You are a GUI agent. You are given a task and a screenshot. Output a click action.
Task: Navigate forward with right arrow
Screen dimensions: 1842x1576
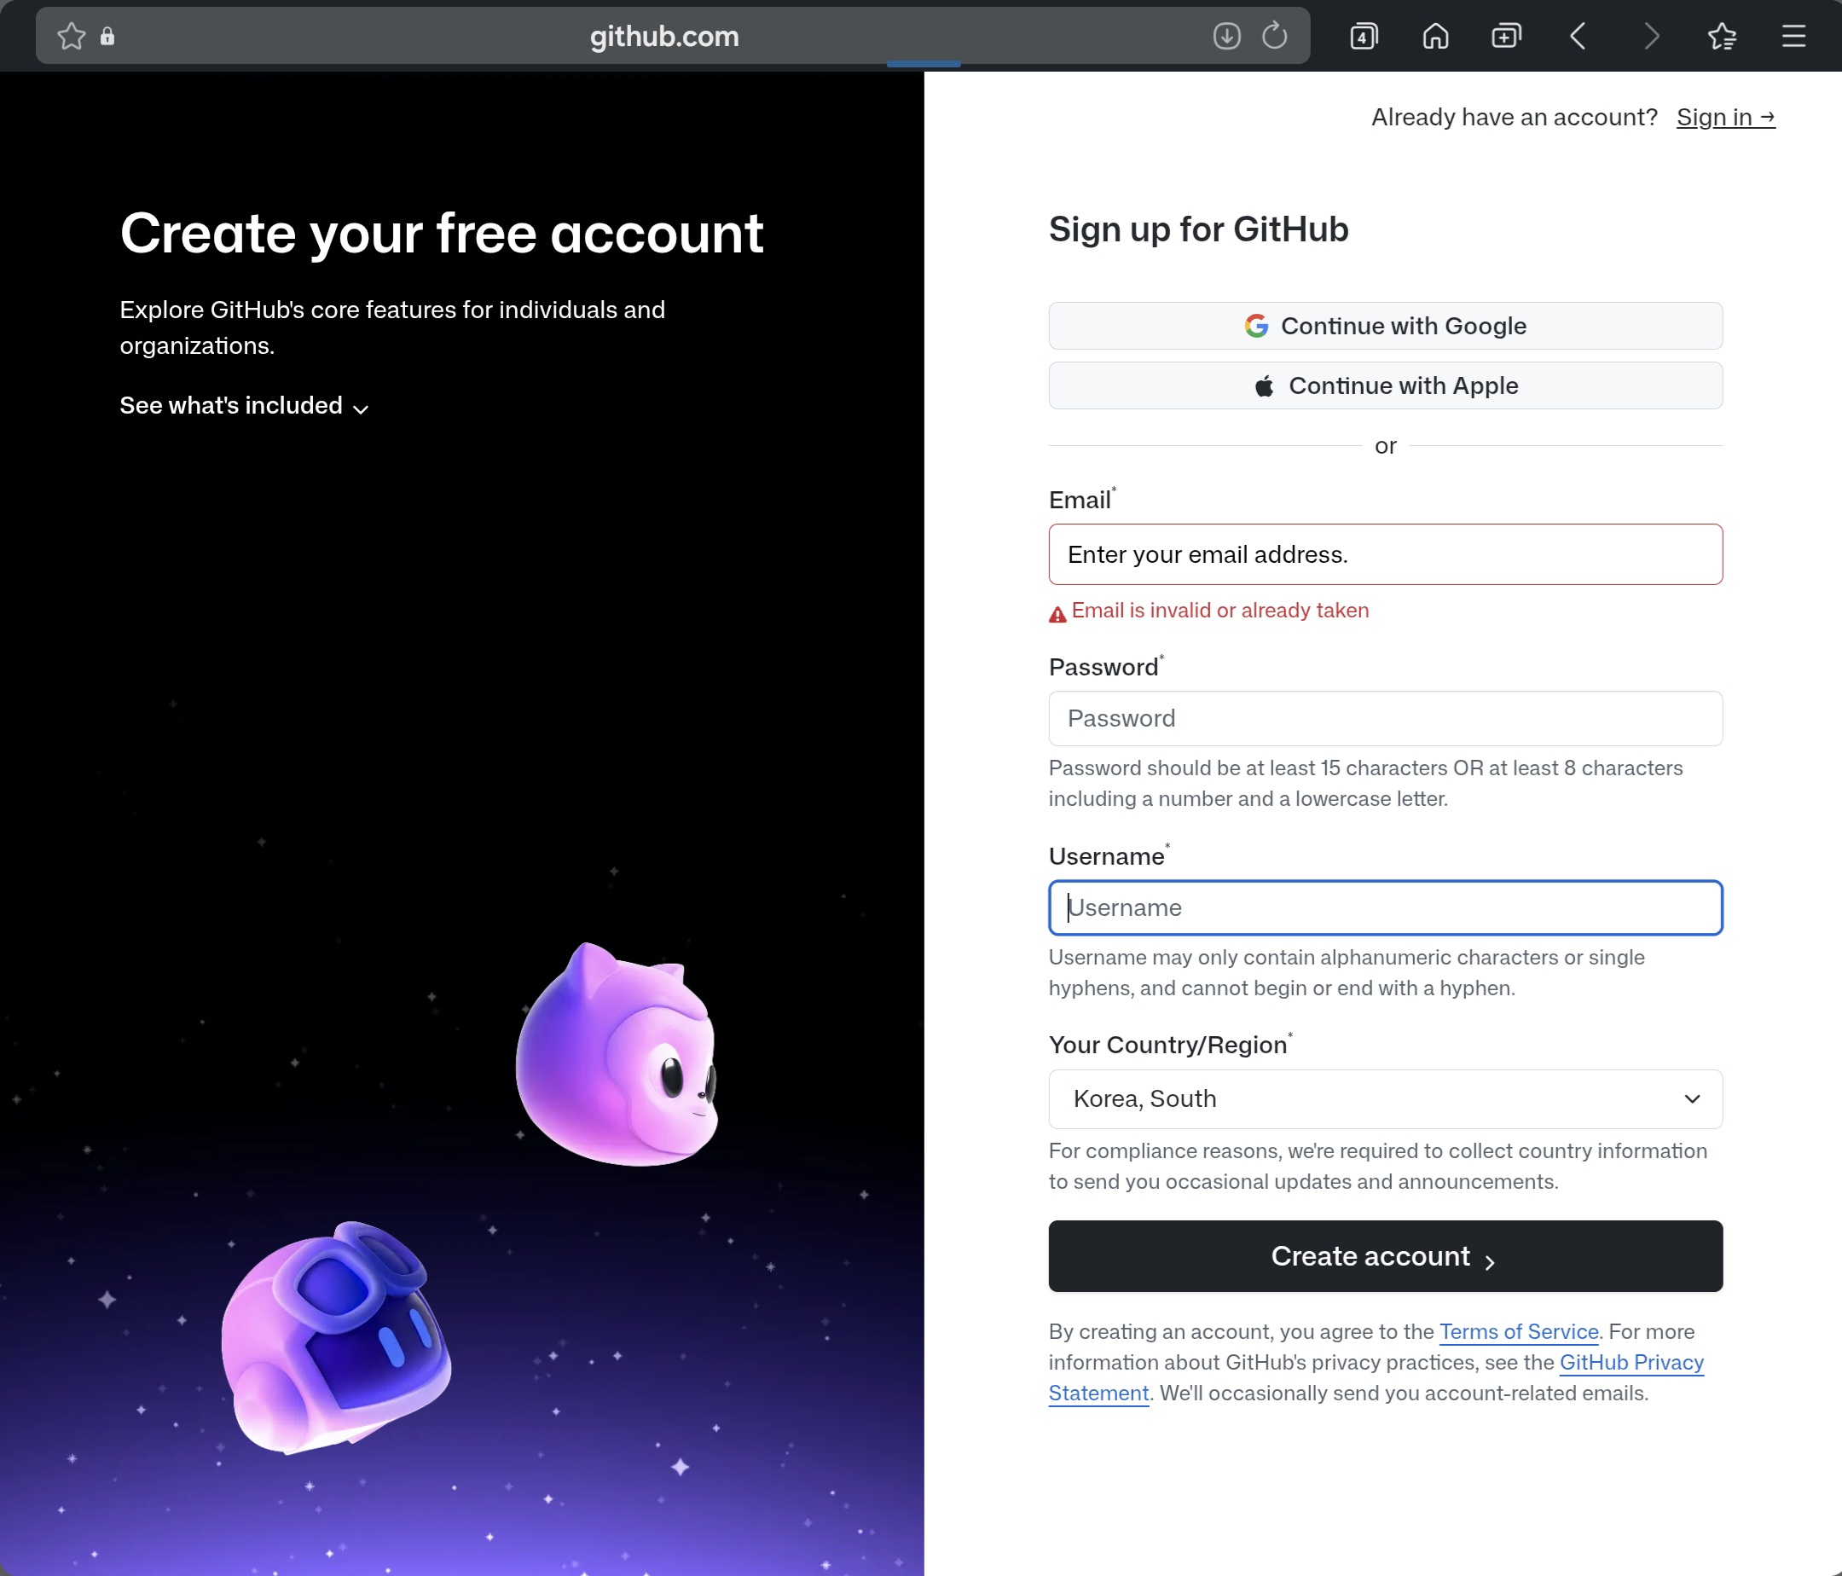[x=1651, y=37]
